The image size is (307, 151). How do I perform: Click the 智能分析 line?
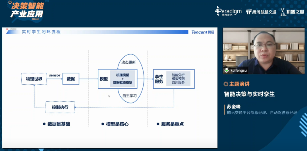[x=178, y=75]
